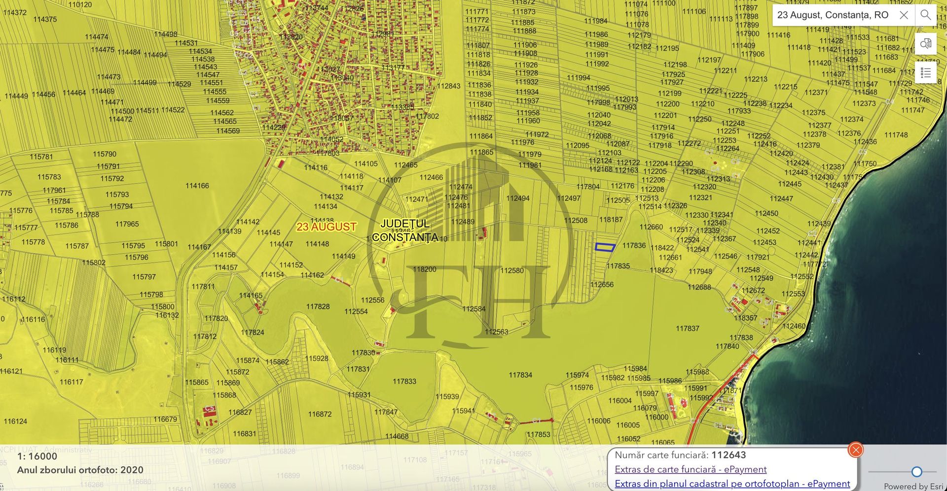Click the JUDEȚUL CONSTANȚA county label

pos(405,230)
